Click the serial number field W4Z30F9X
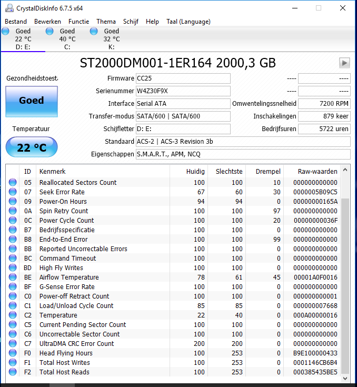This screenshot has width=357, height=387. (183, 91)
